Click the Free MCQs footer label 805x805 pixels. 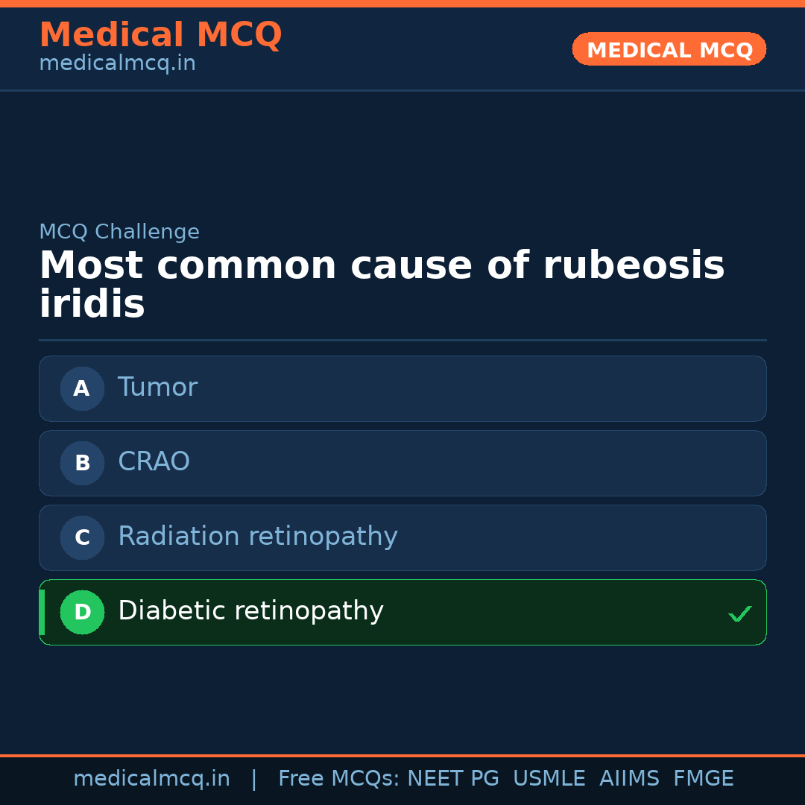pos(338,779)
